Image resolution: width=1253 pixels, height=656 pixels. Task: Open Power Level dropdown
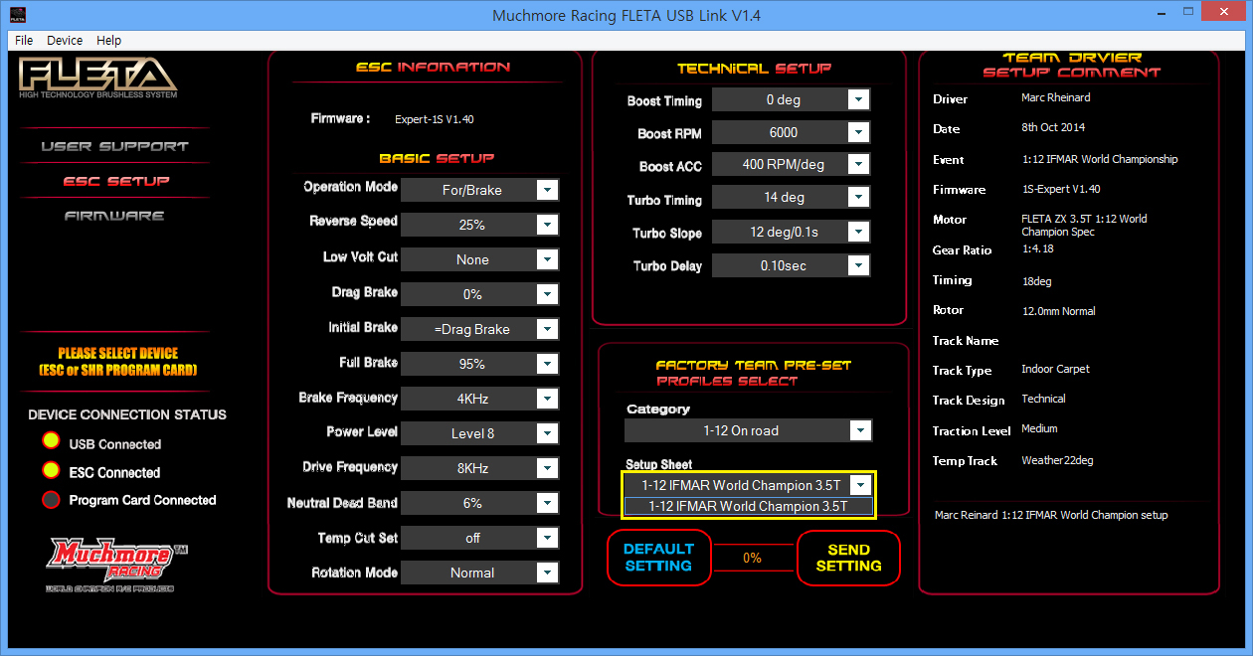pos(547,433)
